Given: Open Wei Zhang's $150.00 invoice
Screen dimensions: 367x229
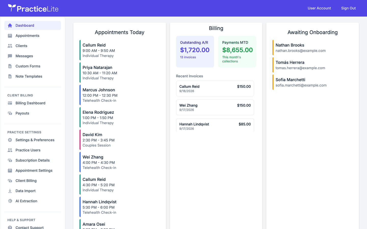Looking at the screenshot, I should 215,107.
